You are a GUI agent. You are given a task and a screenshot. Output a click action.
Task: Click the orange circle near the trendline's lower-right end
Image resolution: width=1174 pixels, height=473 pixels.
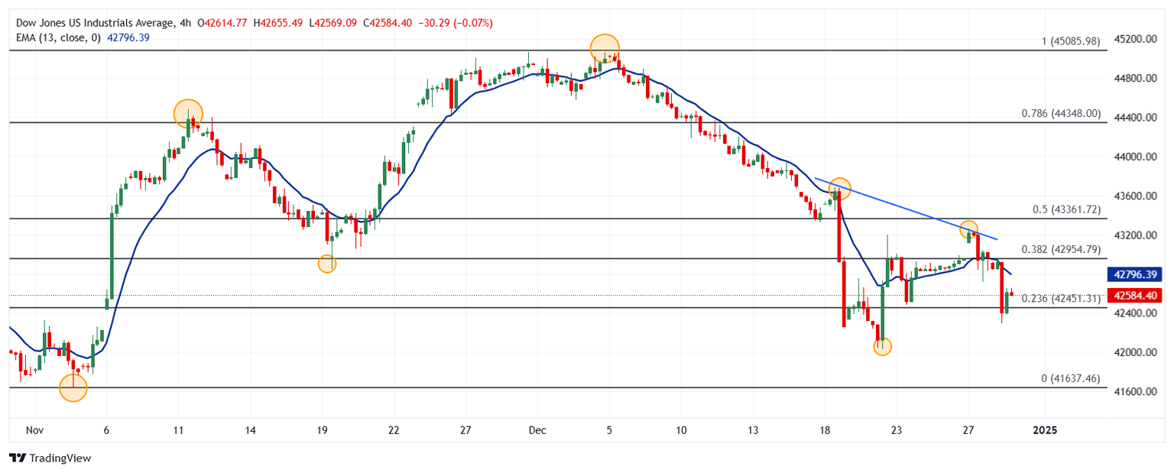(969, 229)
